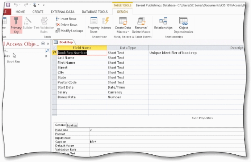251x162 pixels.
Task: Click the Data Type column header
Action: click(x=128, y=48)
